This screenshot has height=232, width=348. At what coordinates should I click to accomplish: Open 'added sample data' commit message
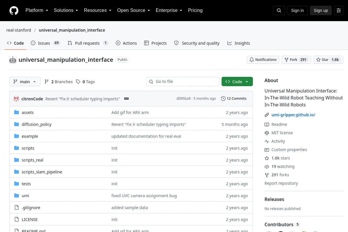[x=130, y=208]
